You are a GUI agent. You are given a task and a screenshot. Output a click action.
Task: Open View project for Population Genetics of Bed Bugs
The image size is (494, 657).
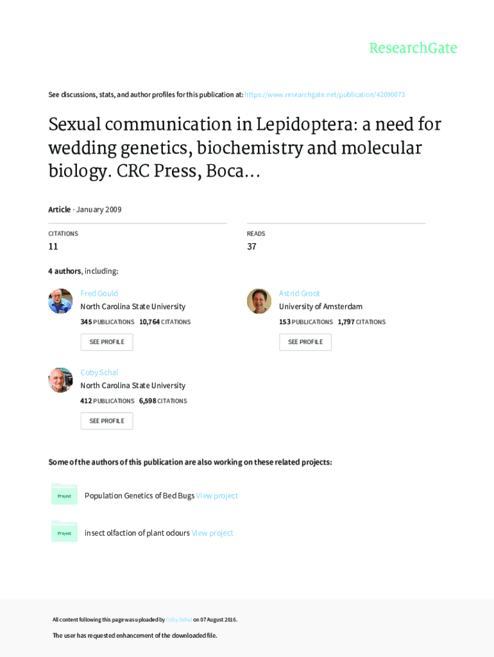click(217, 495)
